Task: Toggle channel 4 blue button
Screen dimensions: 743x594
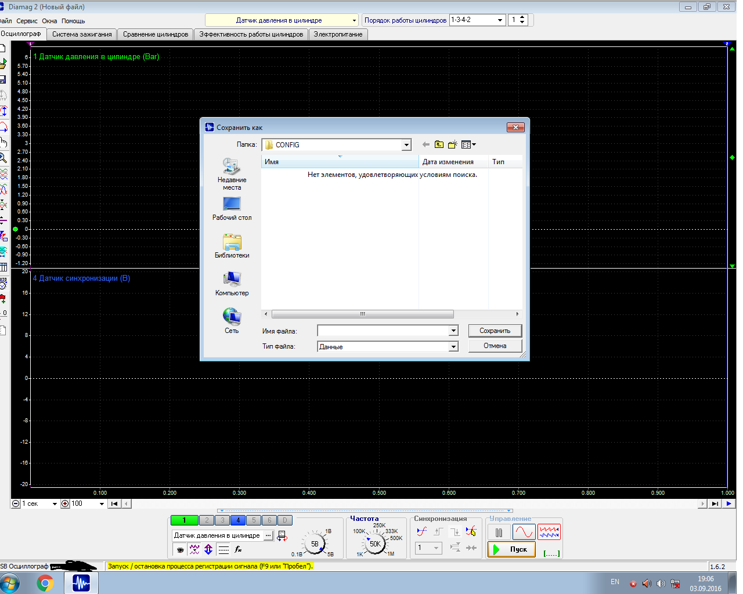Action: [x=238, y=520]
